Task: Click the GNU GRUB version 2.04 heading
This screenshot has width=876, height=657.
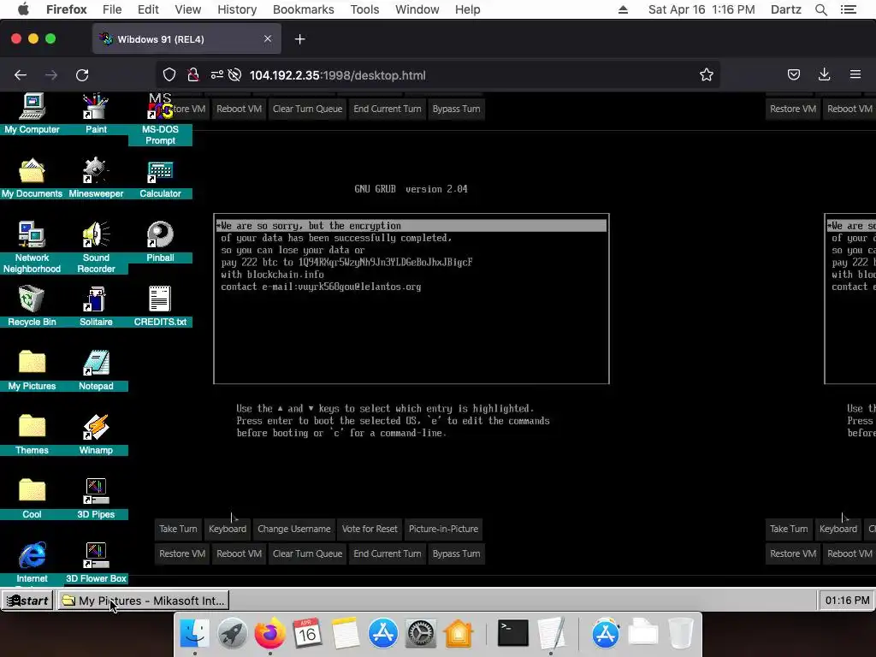Action: tap(411, 189)
